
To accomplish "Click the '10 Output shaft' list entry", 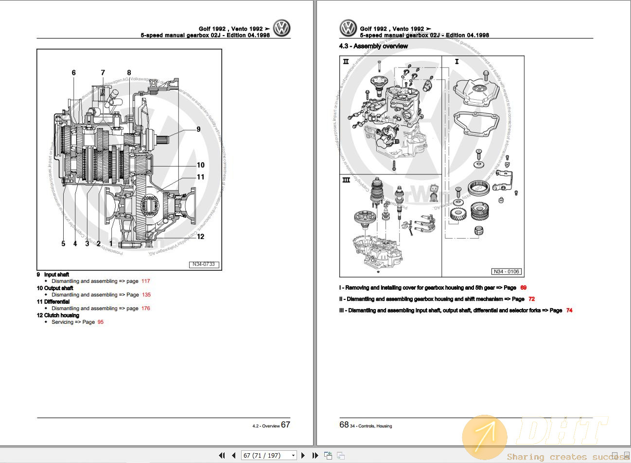I will click(x=55, y=288).
